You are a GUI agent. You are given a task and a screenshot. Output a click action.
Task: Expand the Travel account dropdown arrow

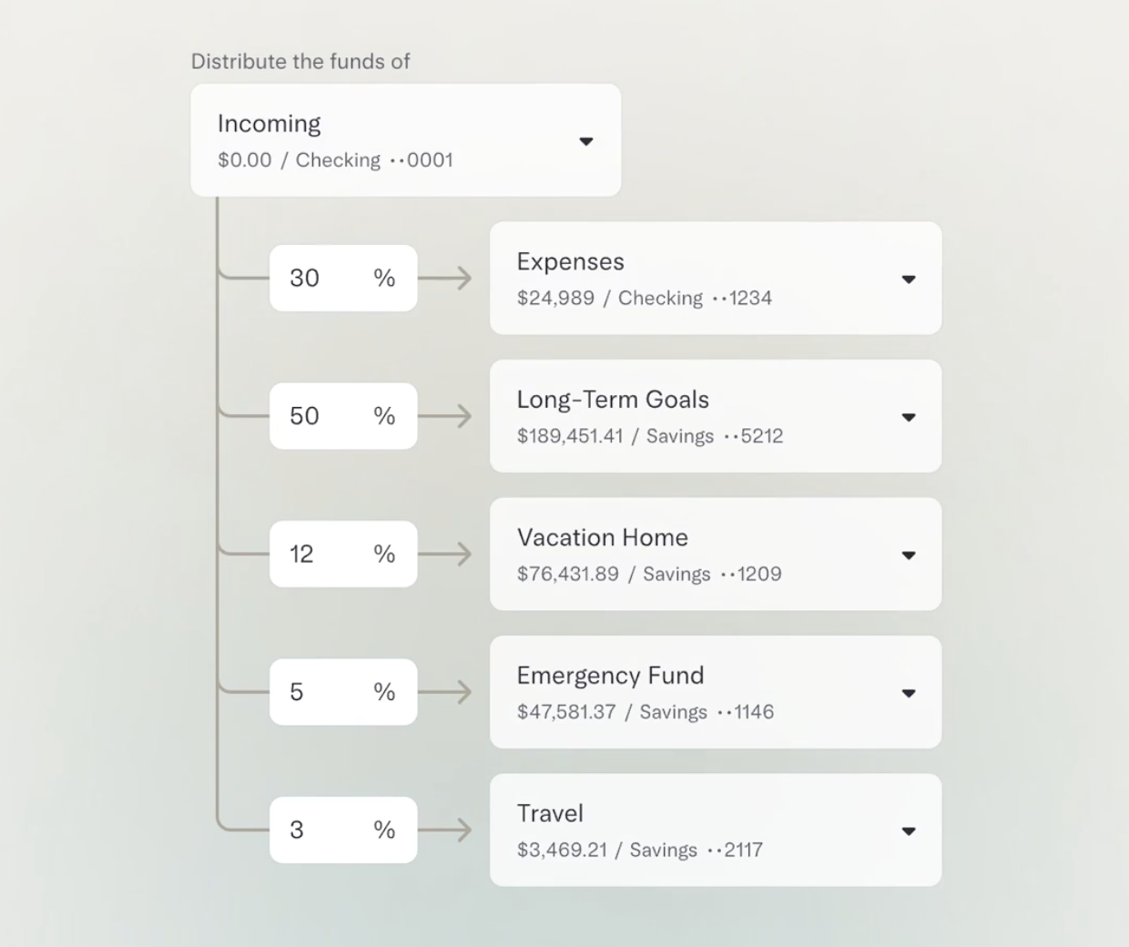908,831
